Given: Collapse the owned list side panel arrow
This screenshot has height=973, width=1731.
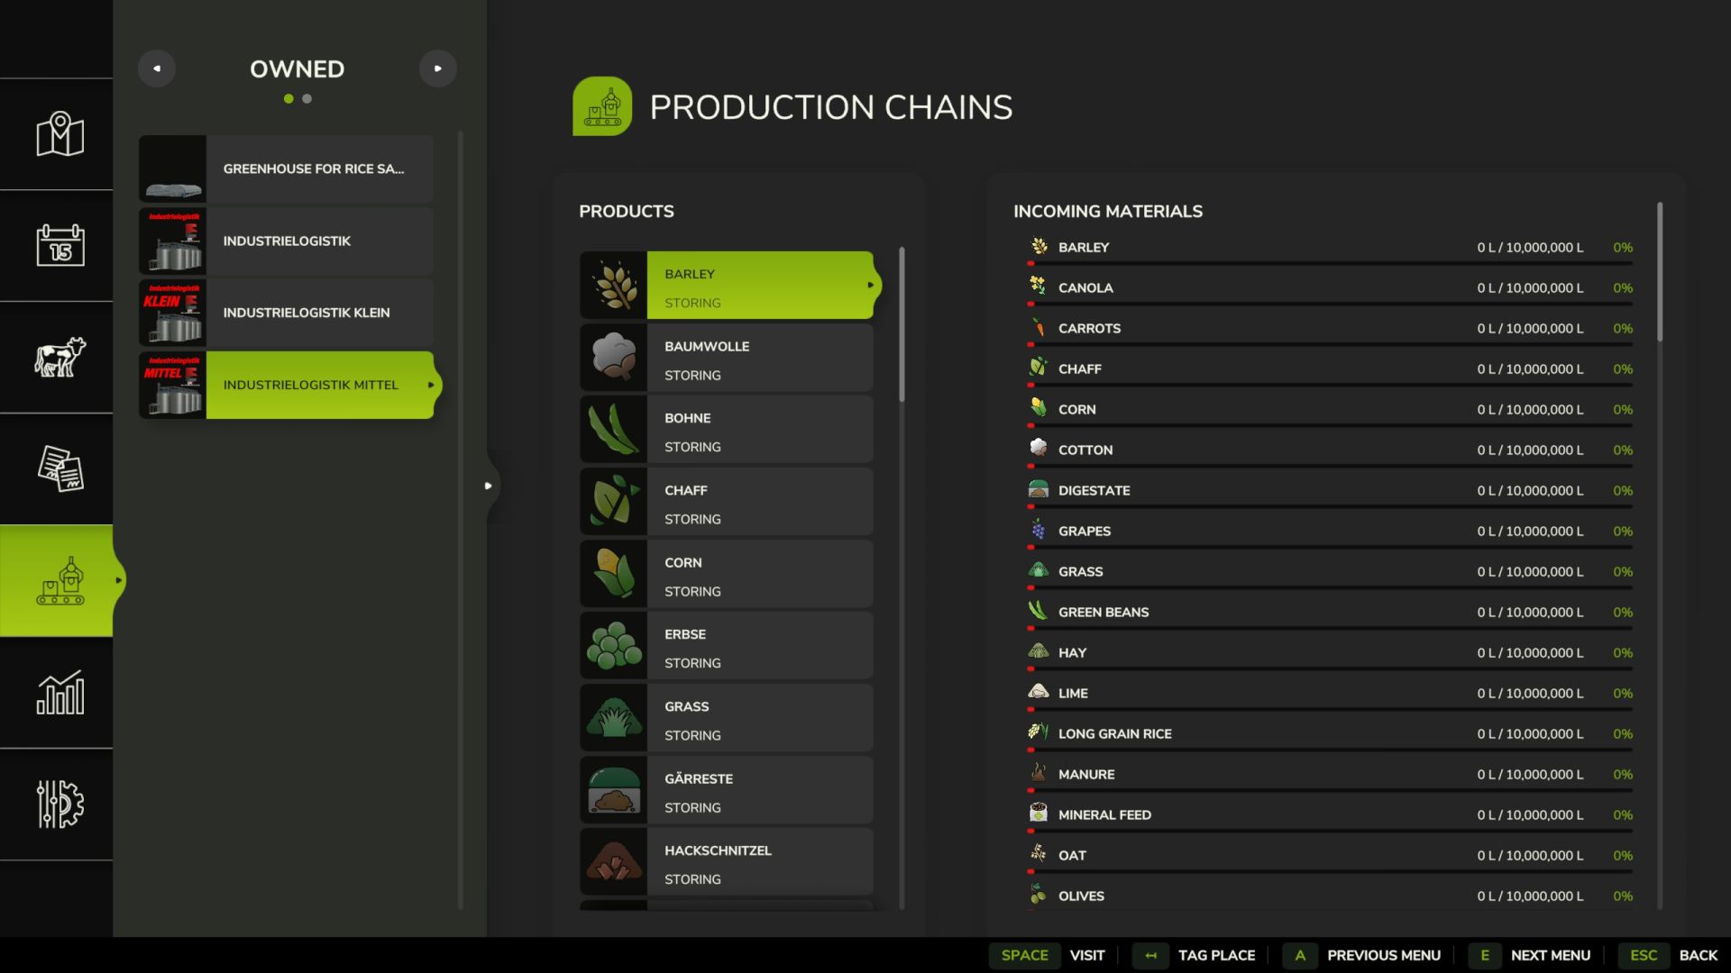Looking at the screenshot, I should click(488, 486).
